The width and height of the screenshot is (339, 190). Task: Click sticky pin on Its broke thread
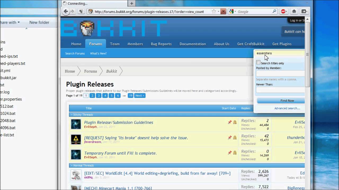(230, 137)
